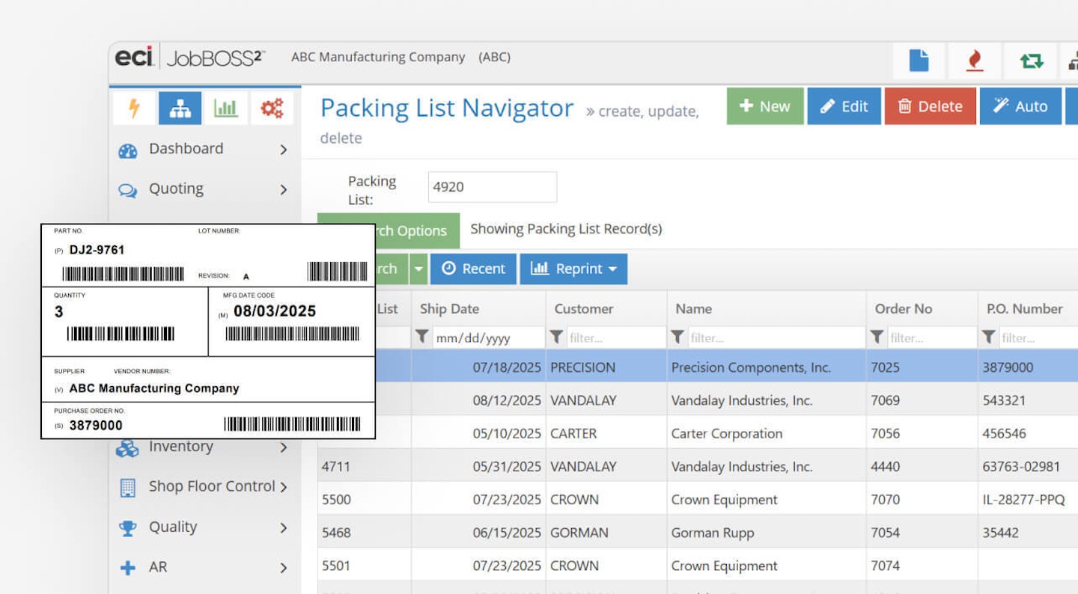Select the Gorman Rupp row
This screenshot has height=594, width=1078.
[698, 533]
